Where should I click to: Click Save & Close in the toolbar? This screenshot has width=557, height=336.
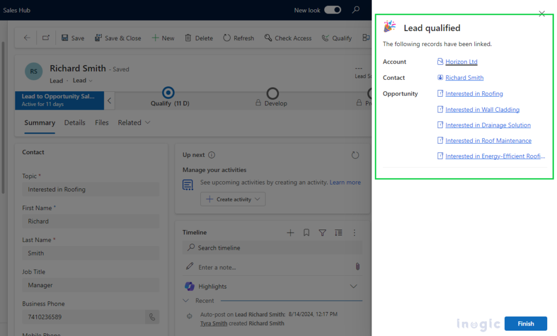point(117,38)
